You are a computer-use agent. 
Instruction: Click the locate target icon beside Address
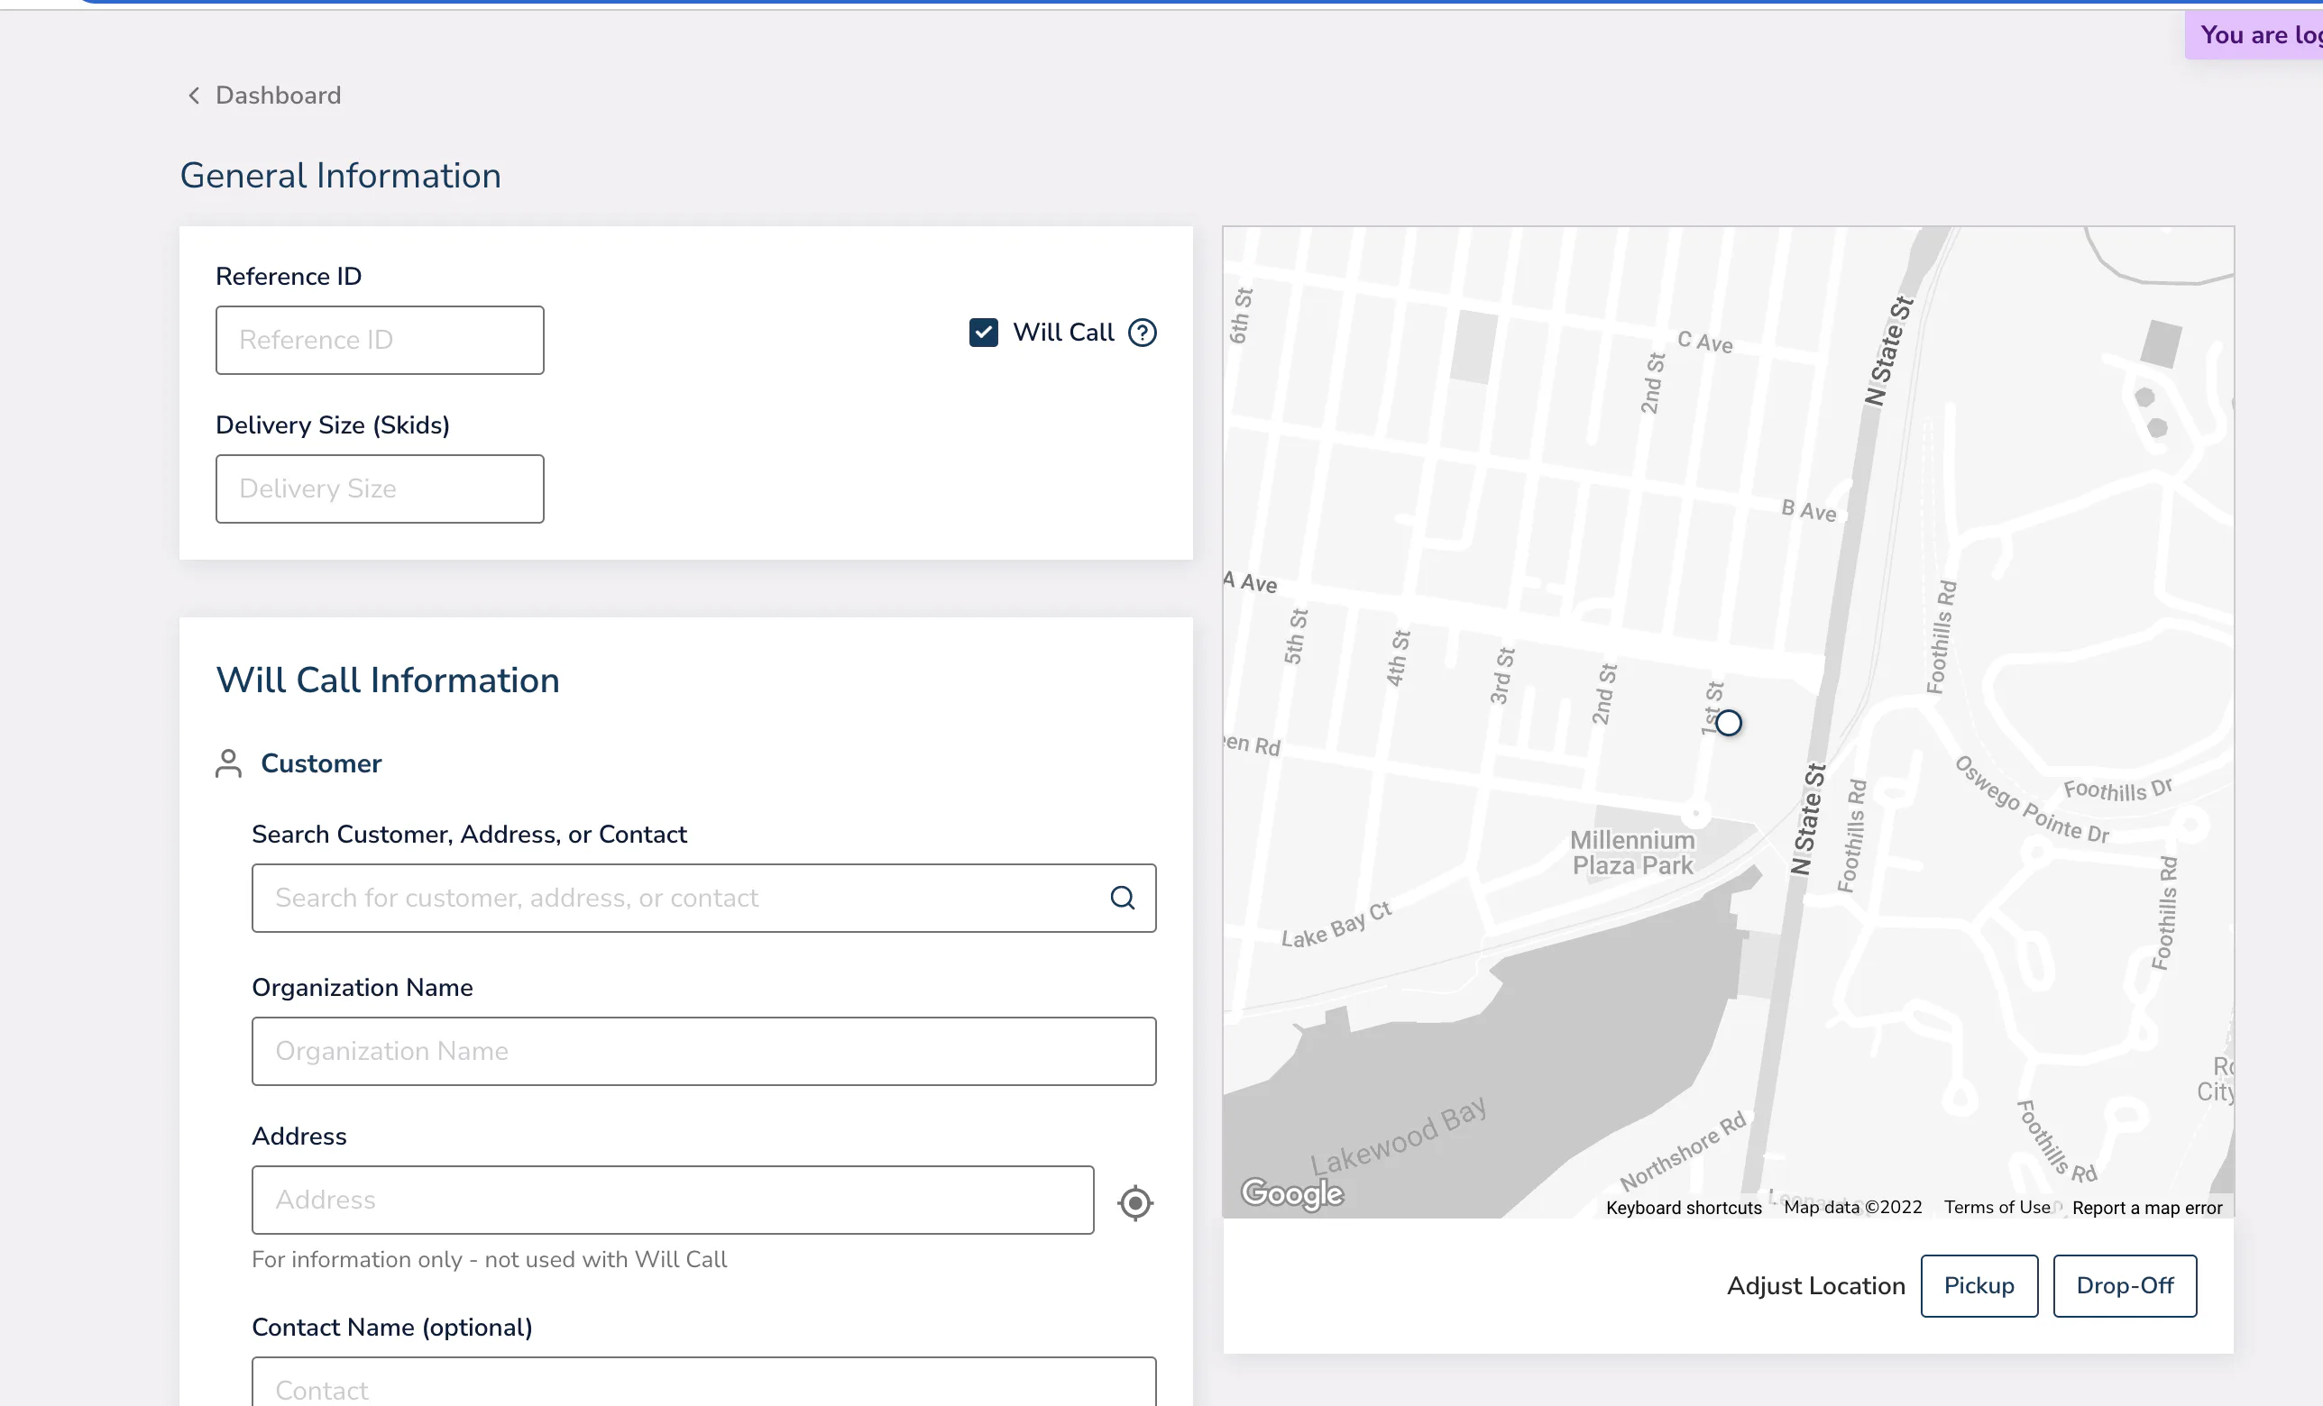coord(1135,1202)
